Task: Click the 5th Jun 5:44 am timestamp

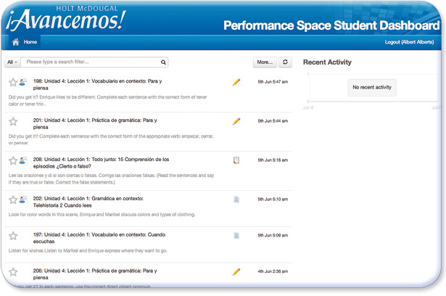Action: pos(273,121)
